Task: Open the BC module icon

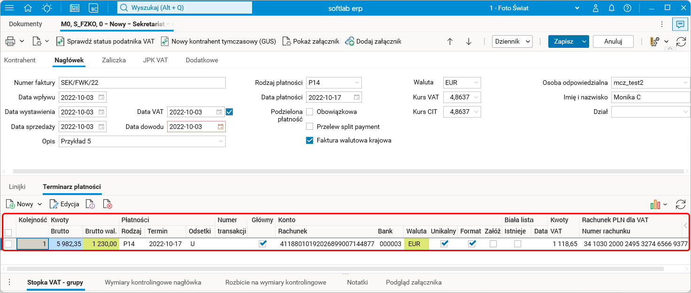Action: [x=94, y=8]
